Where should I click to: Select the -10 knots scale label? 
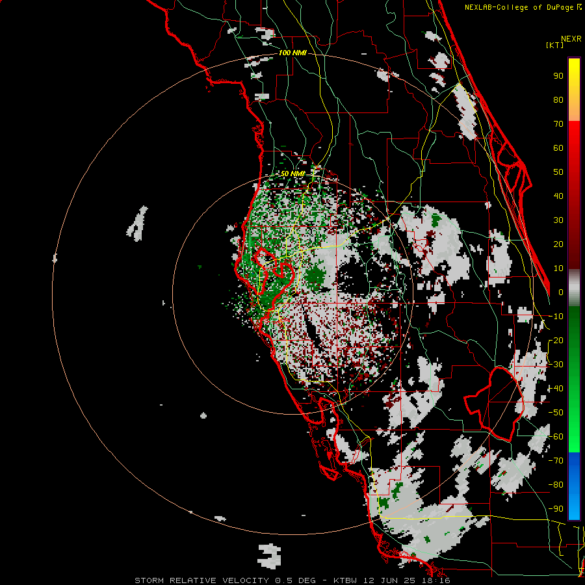pyautogui.click(x=556, y=317)
